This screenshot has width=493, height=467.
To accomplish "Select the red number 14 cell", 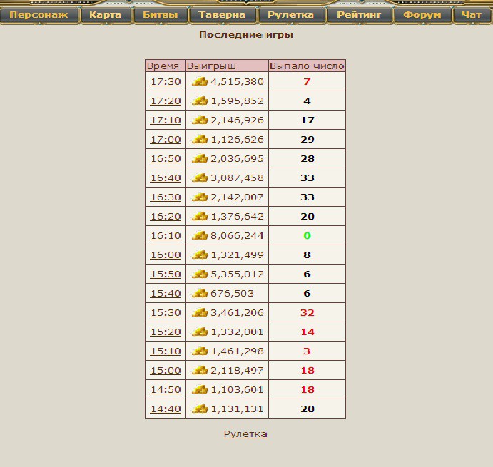I will 308,332.
